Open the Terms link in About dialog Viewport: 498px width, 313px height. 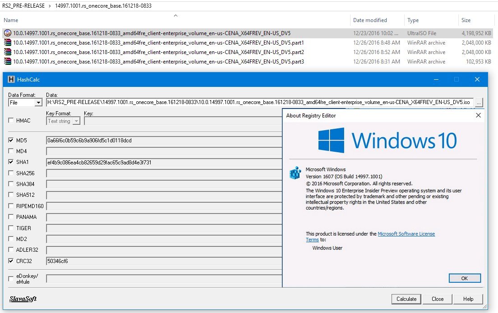(x=312, y=240)
